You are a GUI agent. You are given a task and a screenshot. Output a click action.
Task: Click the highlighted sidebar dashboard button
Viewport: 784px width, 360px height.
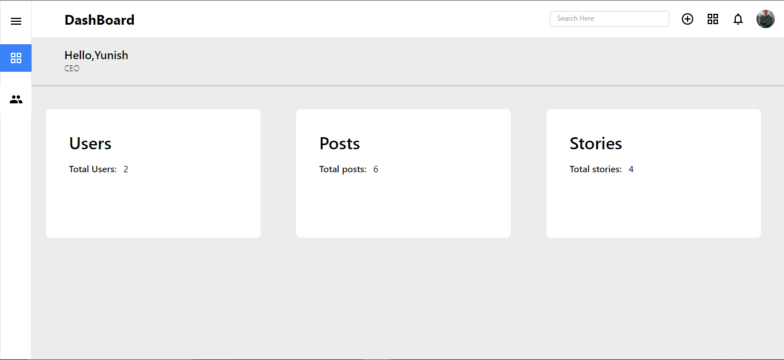15,58
